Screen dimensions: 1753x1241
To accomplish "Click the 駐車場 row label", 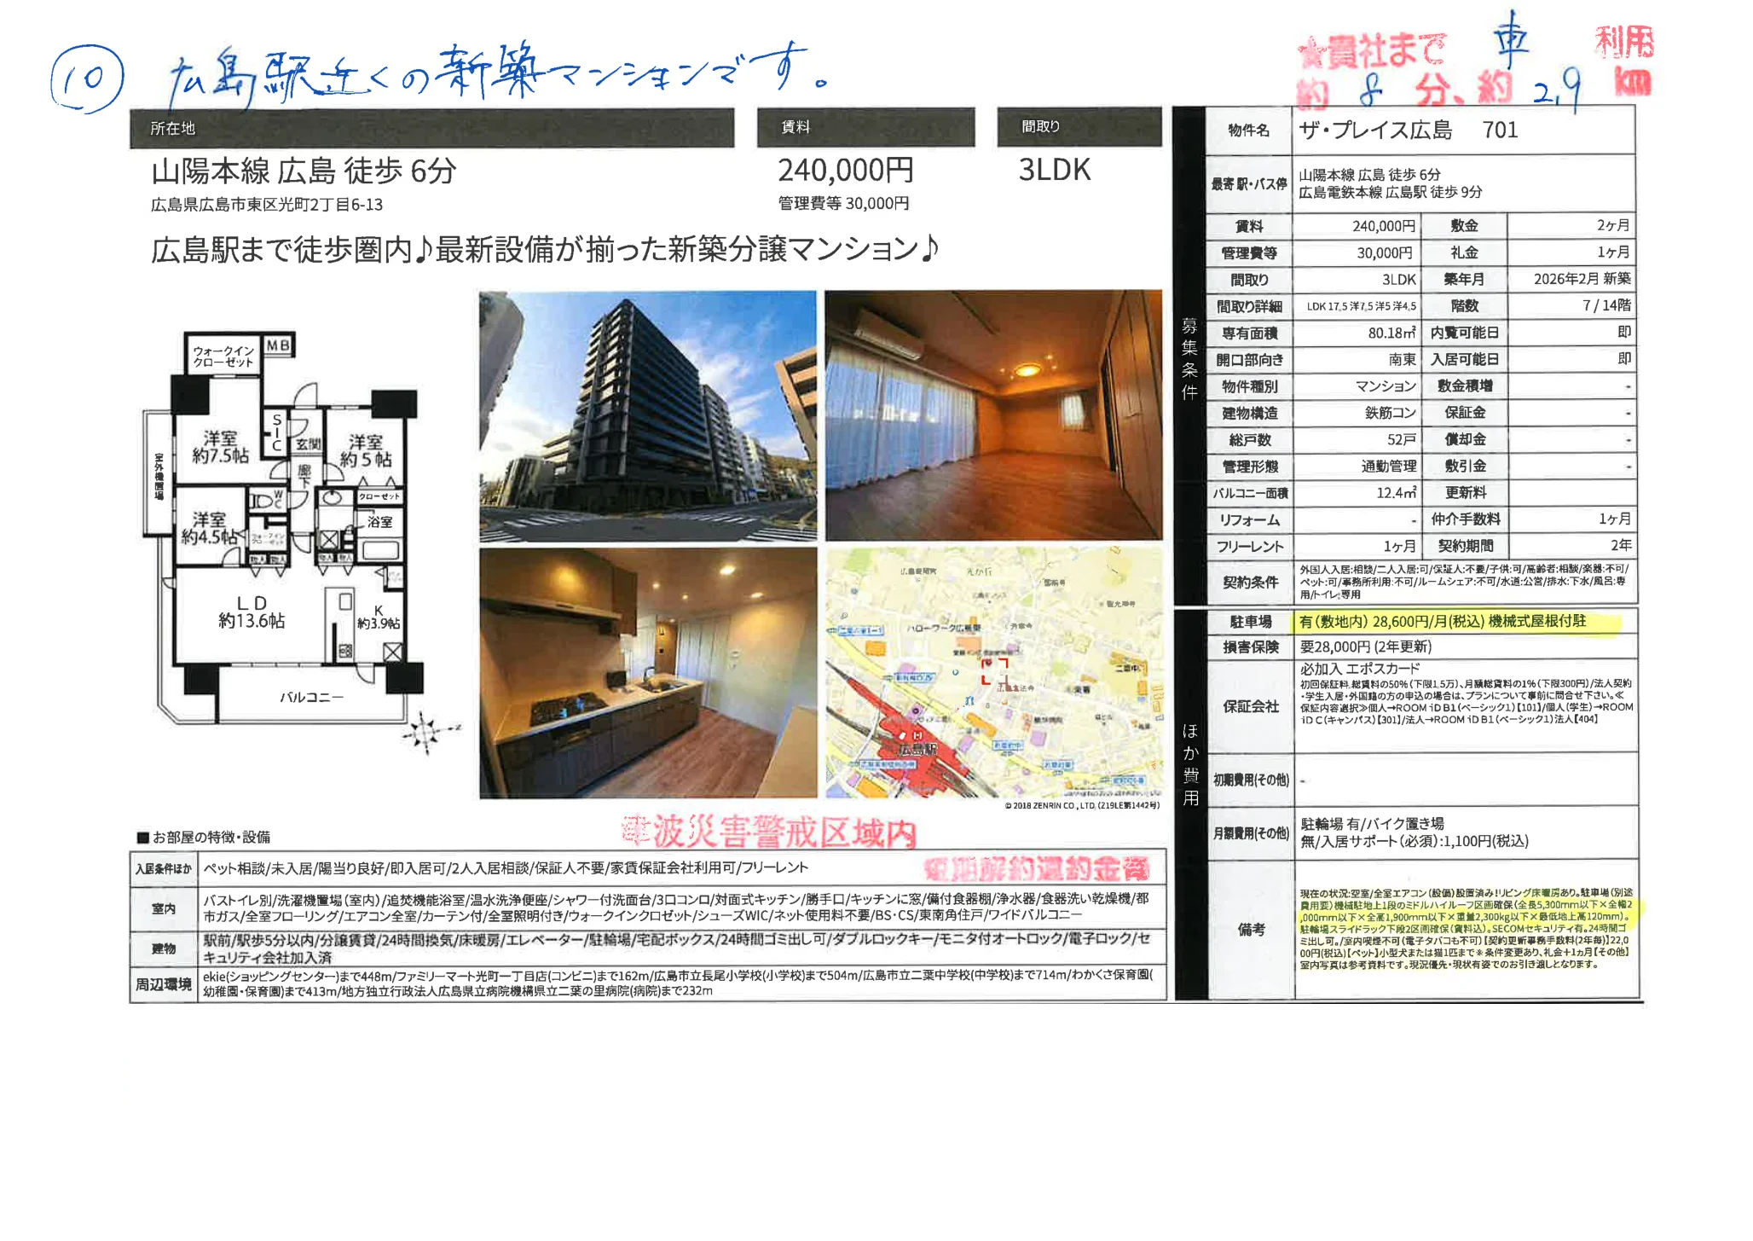I will click(1251, 622).
